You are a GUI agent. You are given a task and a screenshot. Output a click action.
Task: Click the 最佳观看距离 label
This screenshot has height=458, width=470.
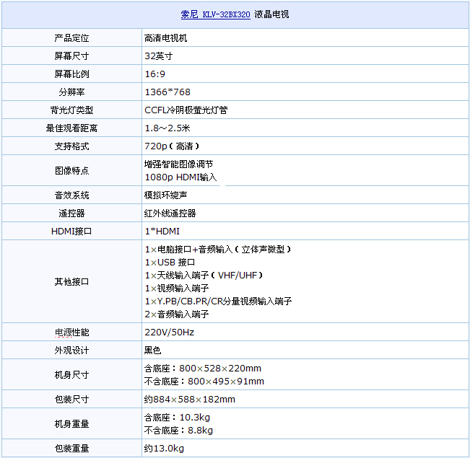71,128
